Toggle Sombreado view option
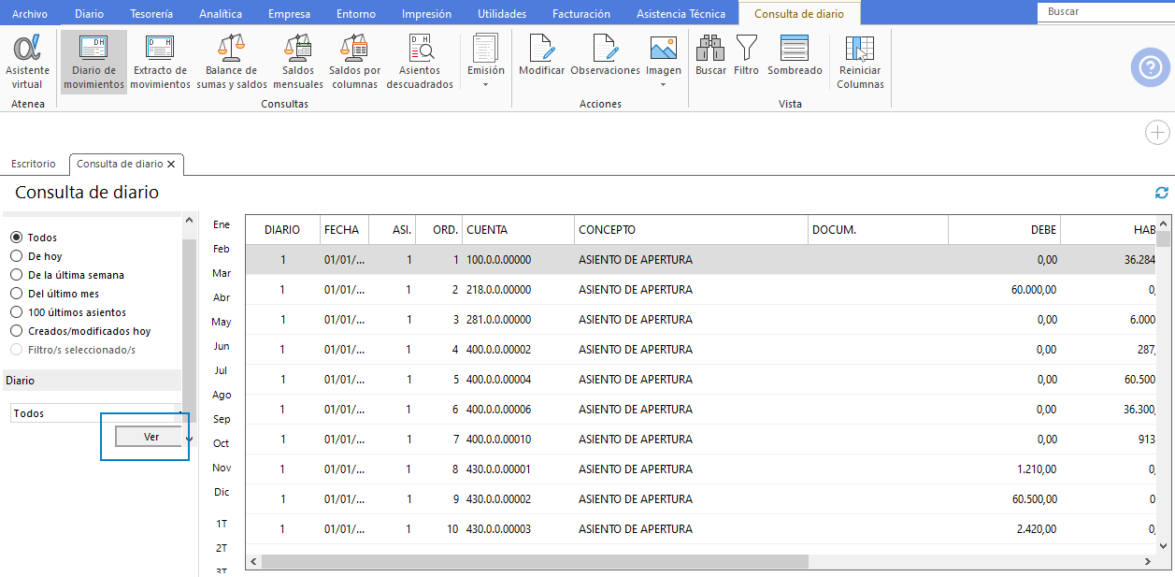The width and height of the screenshot is (1175, 577). pos(795,56)
